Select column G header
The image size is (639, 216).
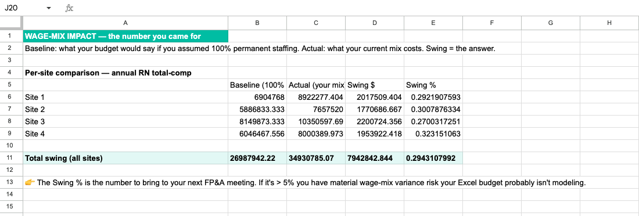(x=551, y=23)
